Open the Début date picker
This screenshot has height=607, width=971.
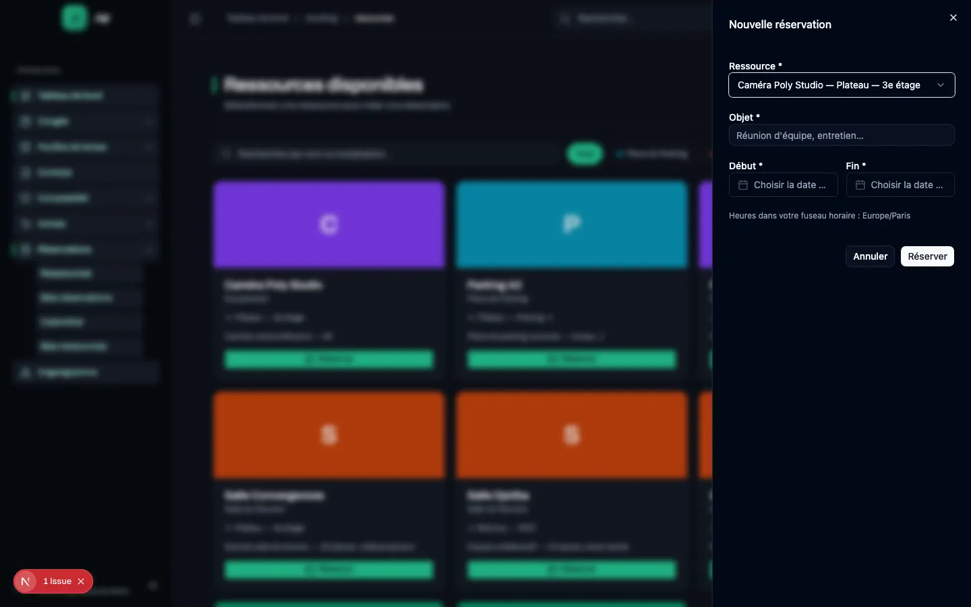point(783,185)
